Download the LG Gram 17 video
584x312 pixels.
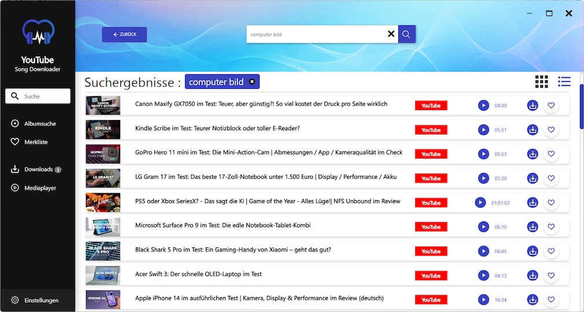coord(533,178)
